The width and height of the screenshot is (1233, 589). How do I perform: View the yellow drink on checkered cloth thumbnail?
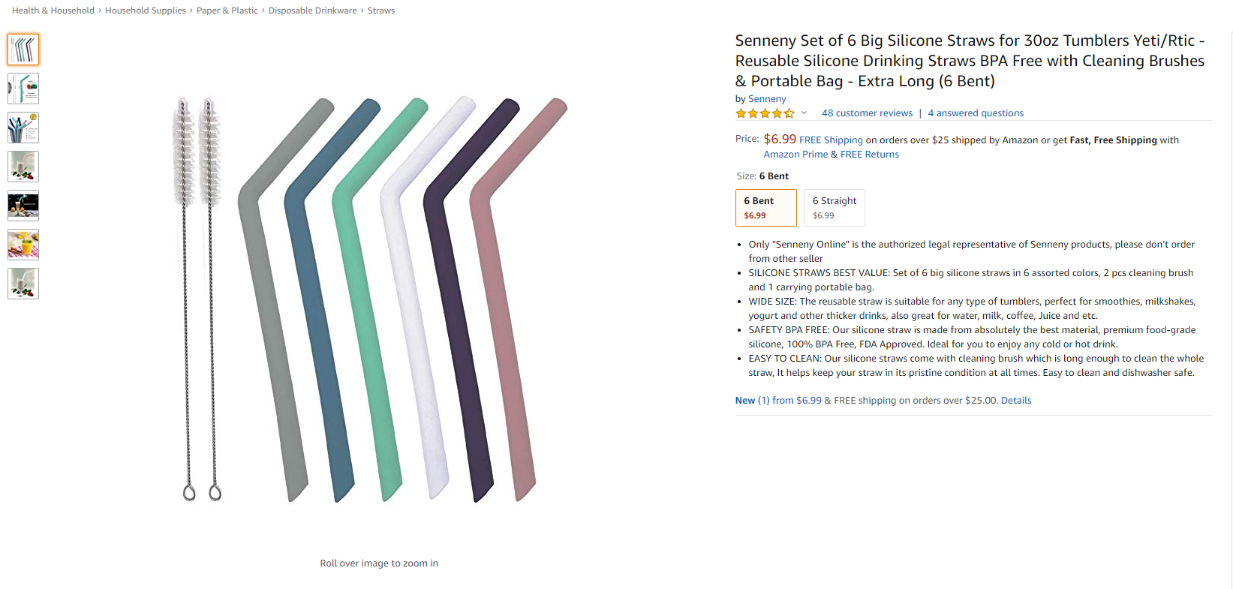pyautogui.click(x=23, y=245)
